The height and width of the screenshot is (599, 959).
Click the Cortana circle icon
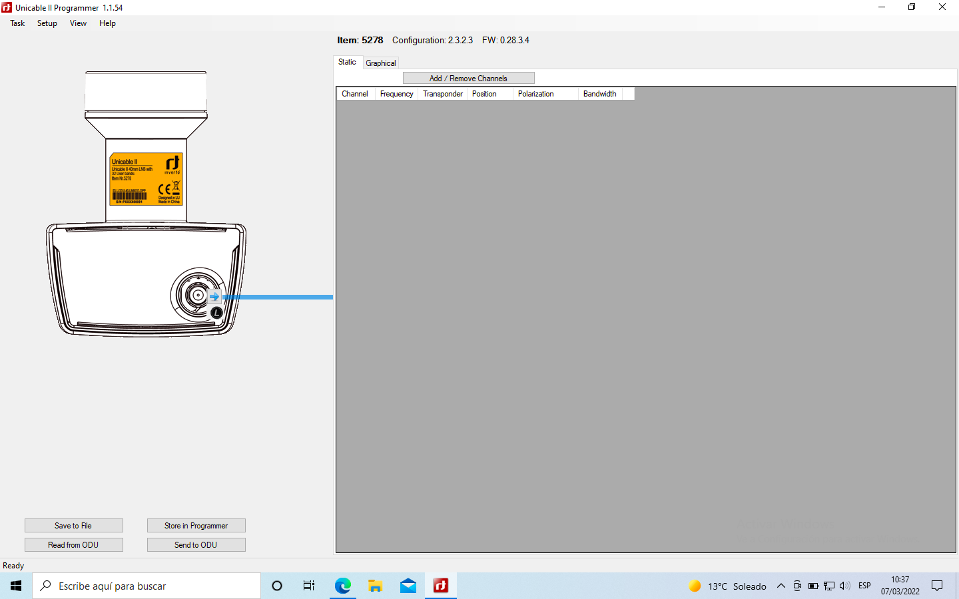point(277,586)
